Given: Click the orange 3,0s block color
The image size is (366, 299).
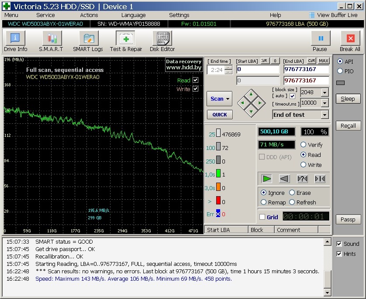Looking at the screenshot, I should point(218,187).
